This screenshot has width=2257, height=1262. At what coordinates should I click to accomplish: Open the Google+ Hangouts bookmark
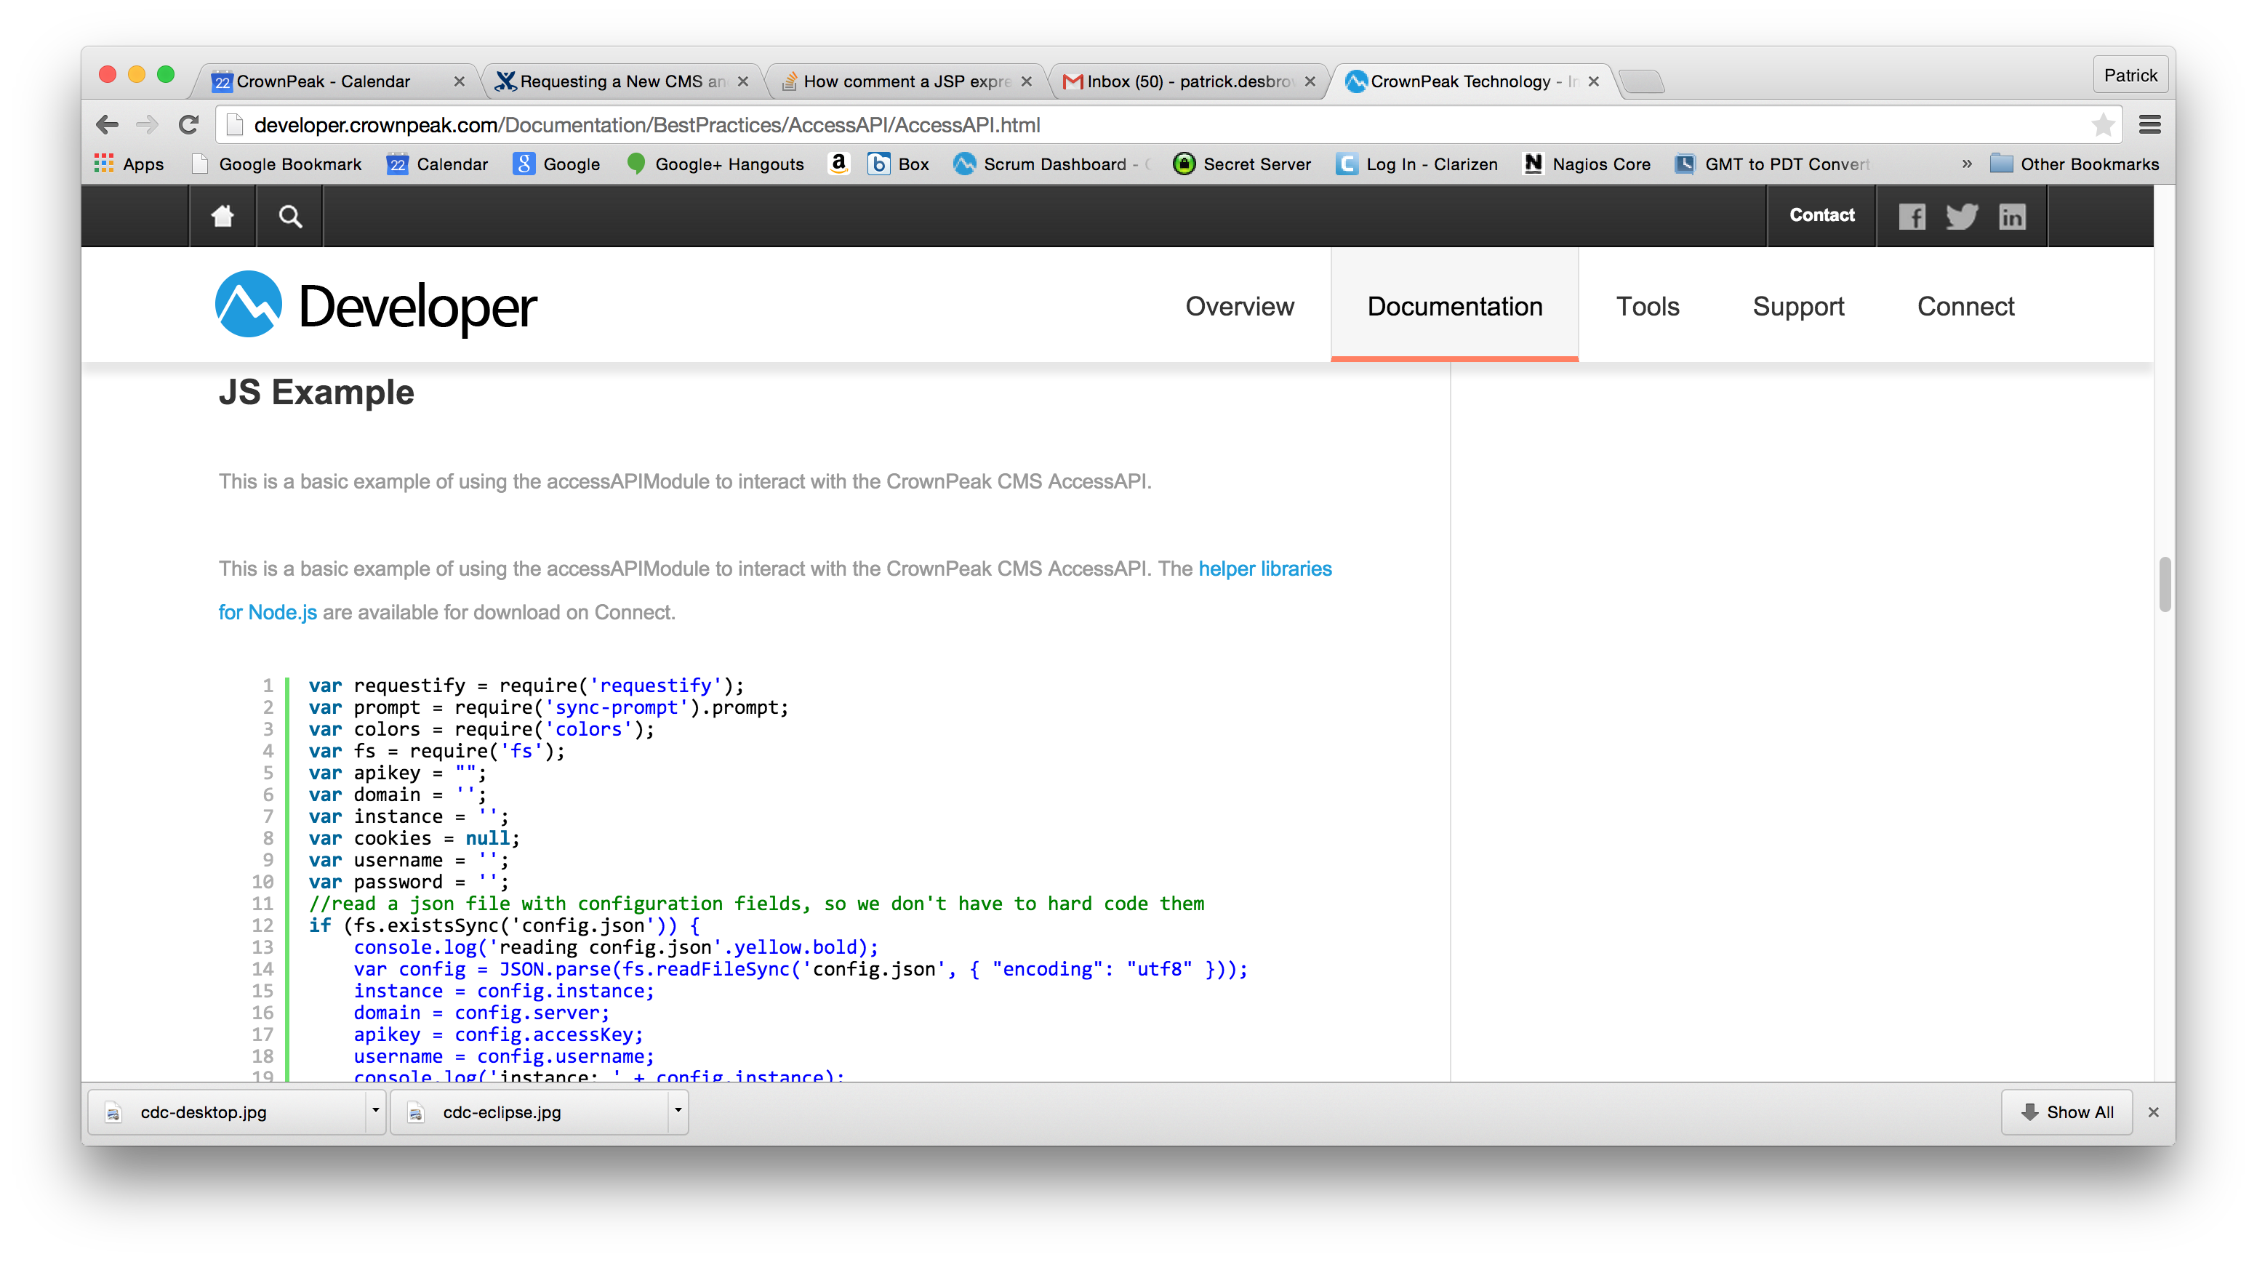pos(715,164)
